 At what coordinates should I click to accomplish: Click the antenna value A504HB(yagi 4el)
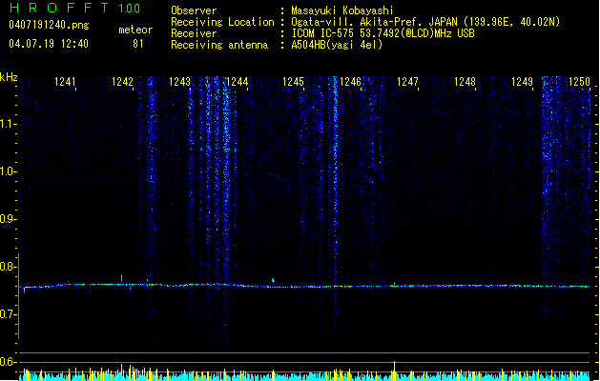click(337, 45)
